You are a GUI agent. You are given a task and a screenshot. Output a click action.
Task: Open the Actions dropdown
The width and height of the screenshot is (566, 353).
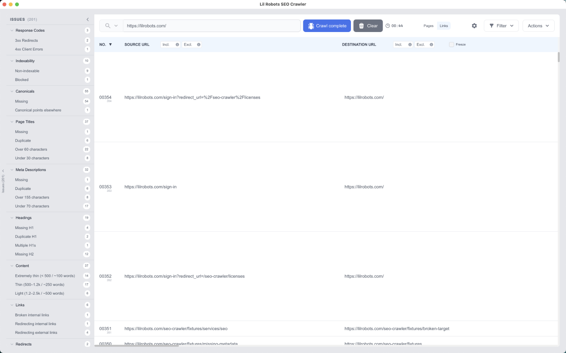point(538,26)
